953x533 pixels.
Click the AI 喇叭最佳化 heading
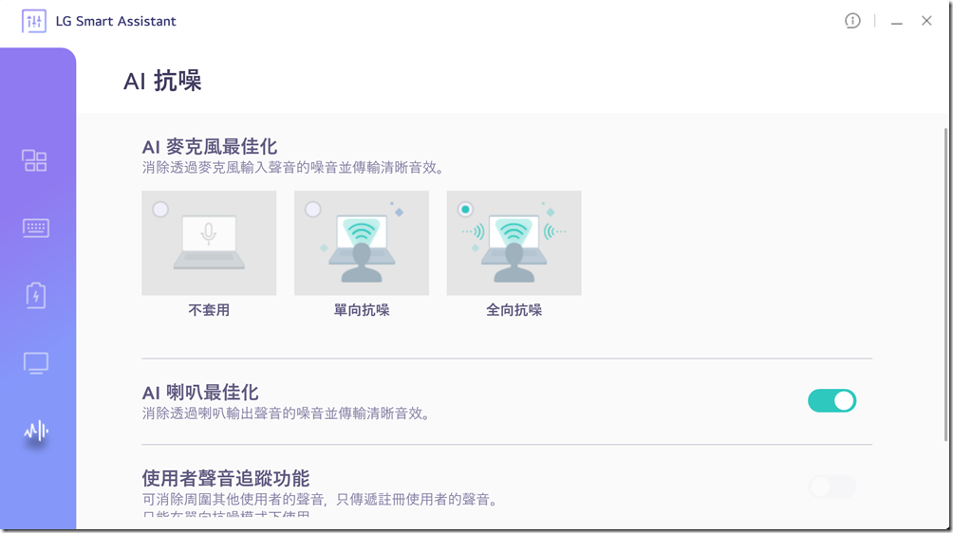[x=200, y=392]
